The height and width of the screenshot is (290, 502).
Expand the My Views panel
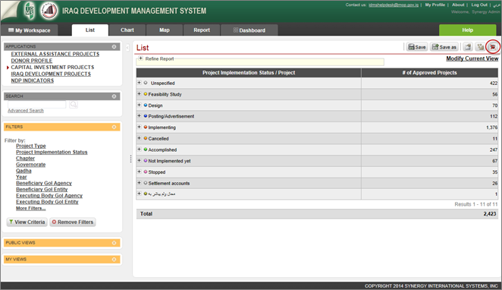114,260
